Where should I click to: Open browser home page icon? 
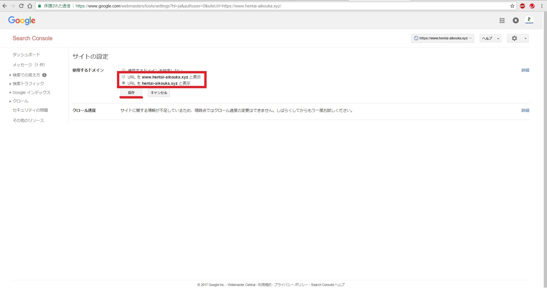click(x=30, y=6)
